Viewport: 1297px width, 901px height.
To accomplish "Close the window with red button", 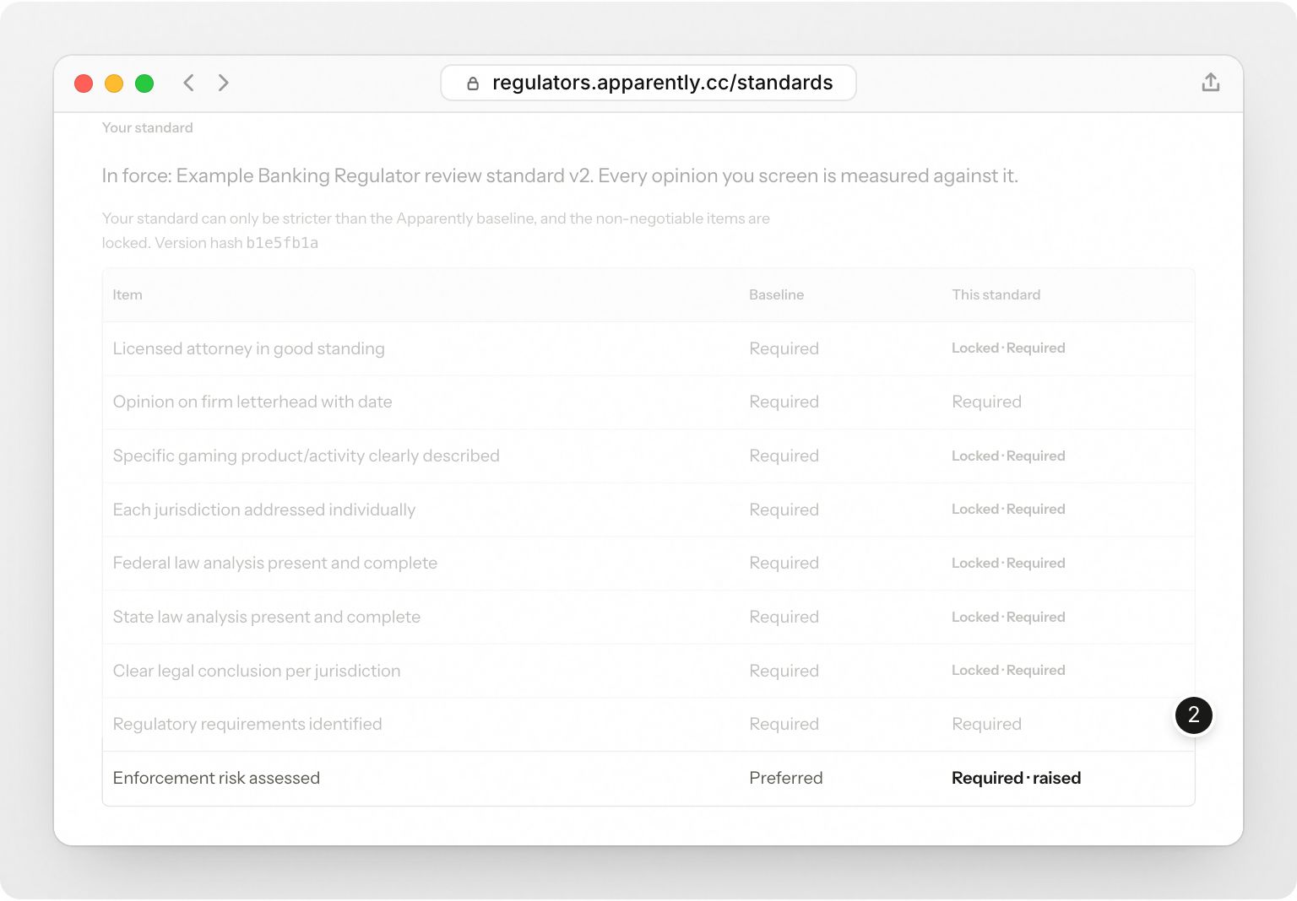I will coord(84,84).
